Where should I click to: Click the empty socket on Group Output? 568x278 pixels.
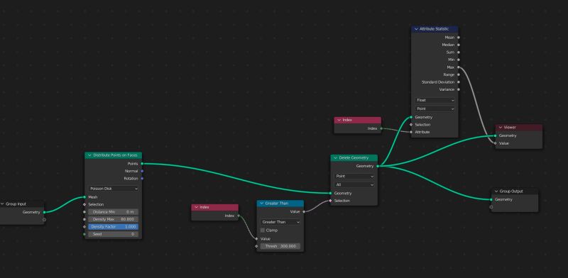491,207
